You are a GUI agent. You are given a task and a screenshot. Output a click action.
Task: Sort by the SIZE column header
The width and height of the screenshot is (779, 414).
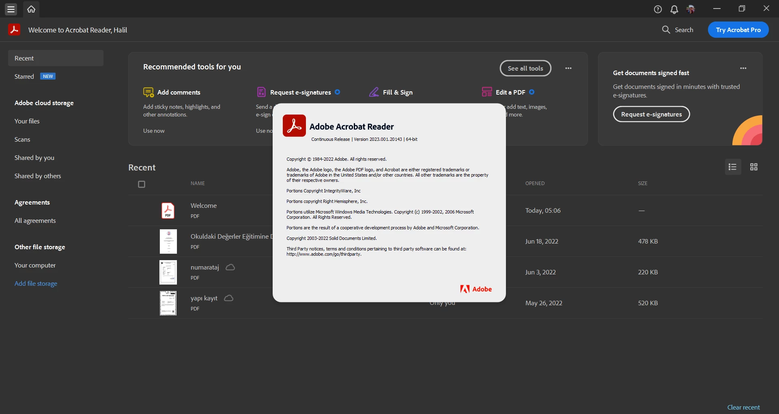coord(643,183)
